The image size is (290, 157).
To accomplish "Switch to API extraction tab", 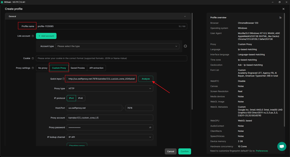I will coord(96,68).
